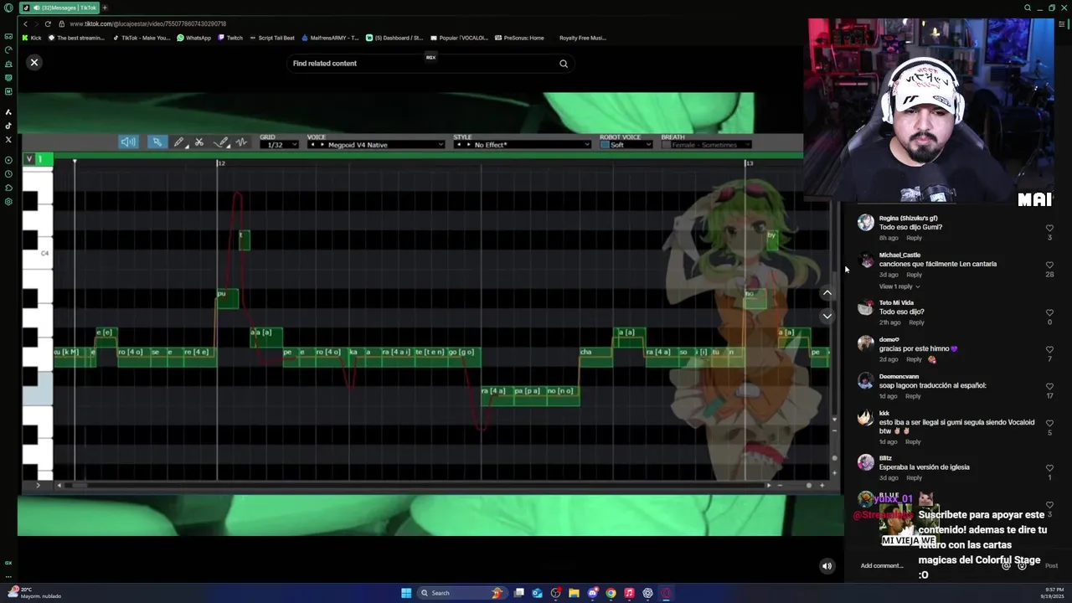Open the ChatGPT taskbar icon
This screenshot has height=603, width=1072.
click(647, 593)
